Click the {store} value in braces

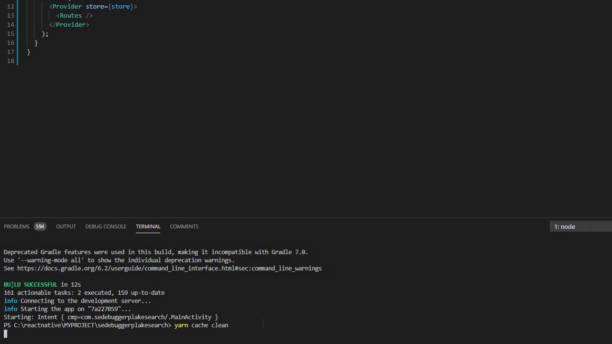click(121, 7)
